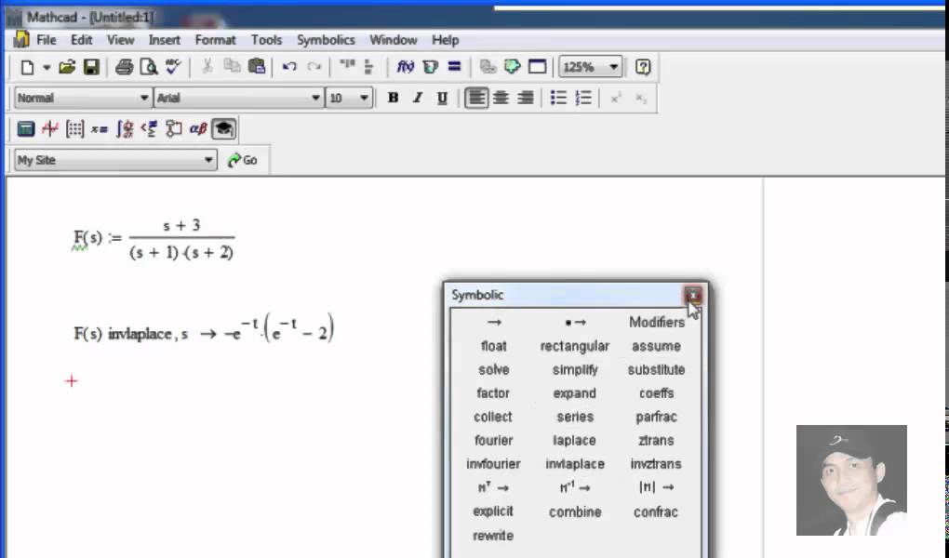Screen dimensions: 949x558
Task: Click the F(s) definition equation
Action: pos(154,240)
